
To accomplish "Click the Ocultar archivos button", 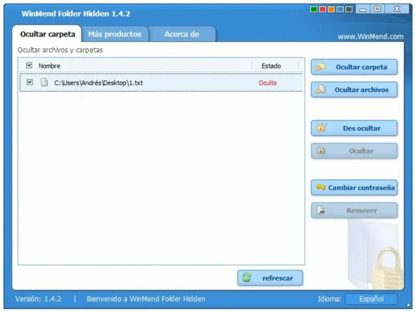I will point(354,89).
